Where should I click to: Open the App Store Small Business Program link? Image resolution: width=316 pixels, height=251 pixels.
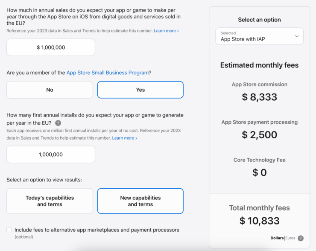click(x=108, y=73)
